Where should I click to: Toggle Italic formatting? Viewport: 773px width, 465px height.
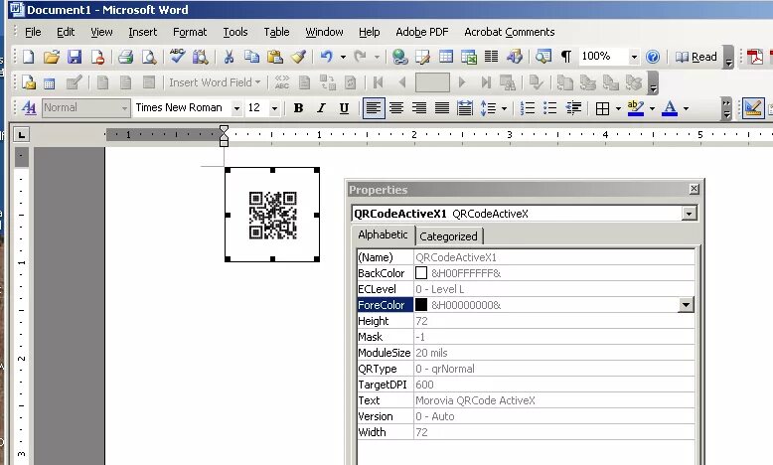pyautogui.click(x=322, y=108)
